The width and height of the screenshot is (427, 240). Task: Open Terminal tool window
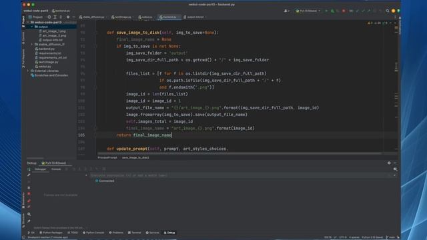click(x=135, y=233)
